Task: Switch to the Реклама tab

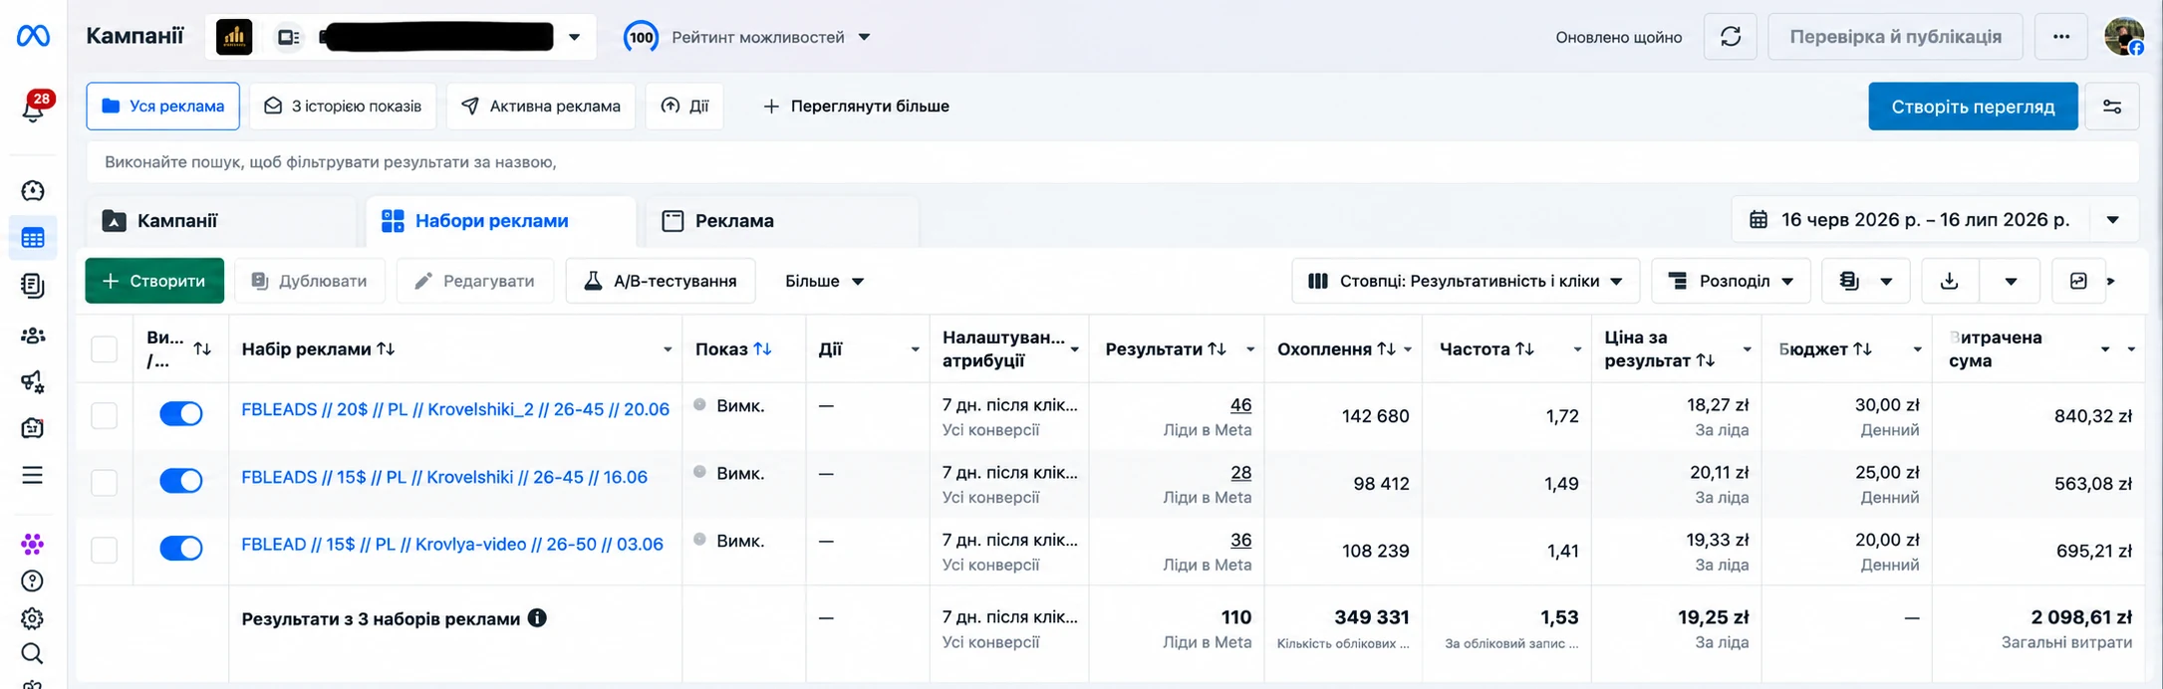Action: coord(782,221)
